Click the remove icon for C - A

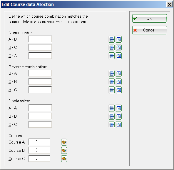[x=111, y=56]
